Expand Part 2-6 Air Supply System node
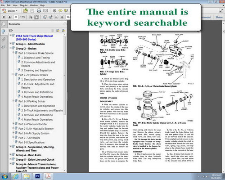The image size is (225, 180). [13, 132]
